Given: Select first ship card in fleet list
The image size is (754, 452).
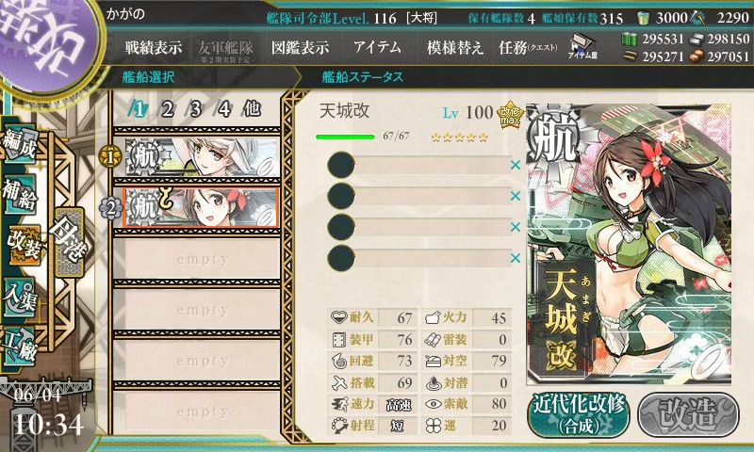Looking at the screenshot, I should pos(202,156).
